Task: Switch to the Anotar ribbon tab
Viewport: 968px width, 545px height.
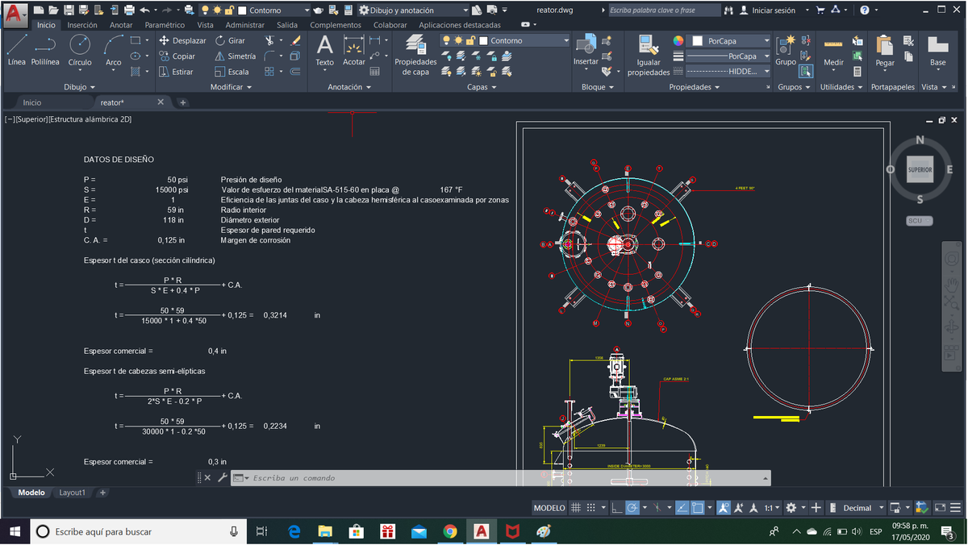Action: (121, 25)
